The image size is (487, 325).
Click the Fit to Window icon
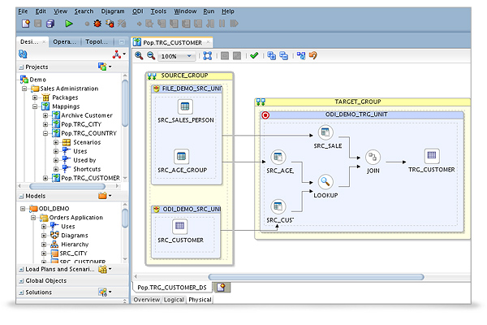[207, 56]
